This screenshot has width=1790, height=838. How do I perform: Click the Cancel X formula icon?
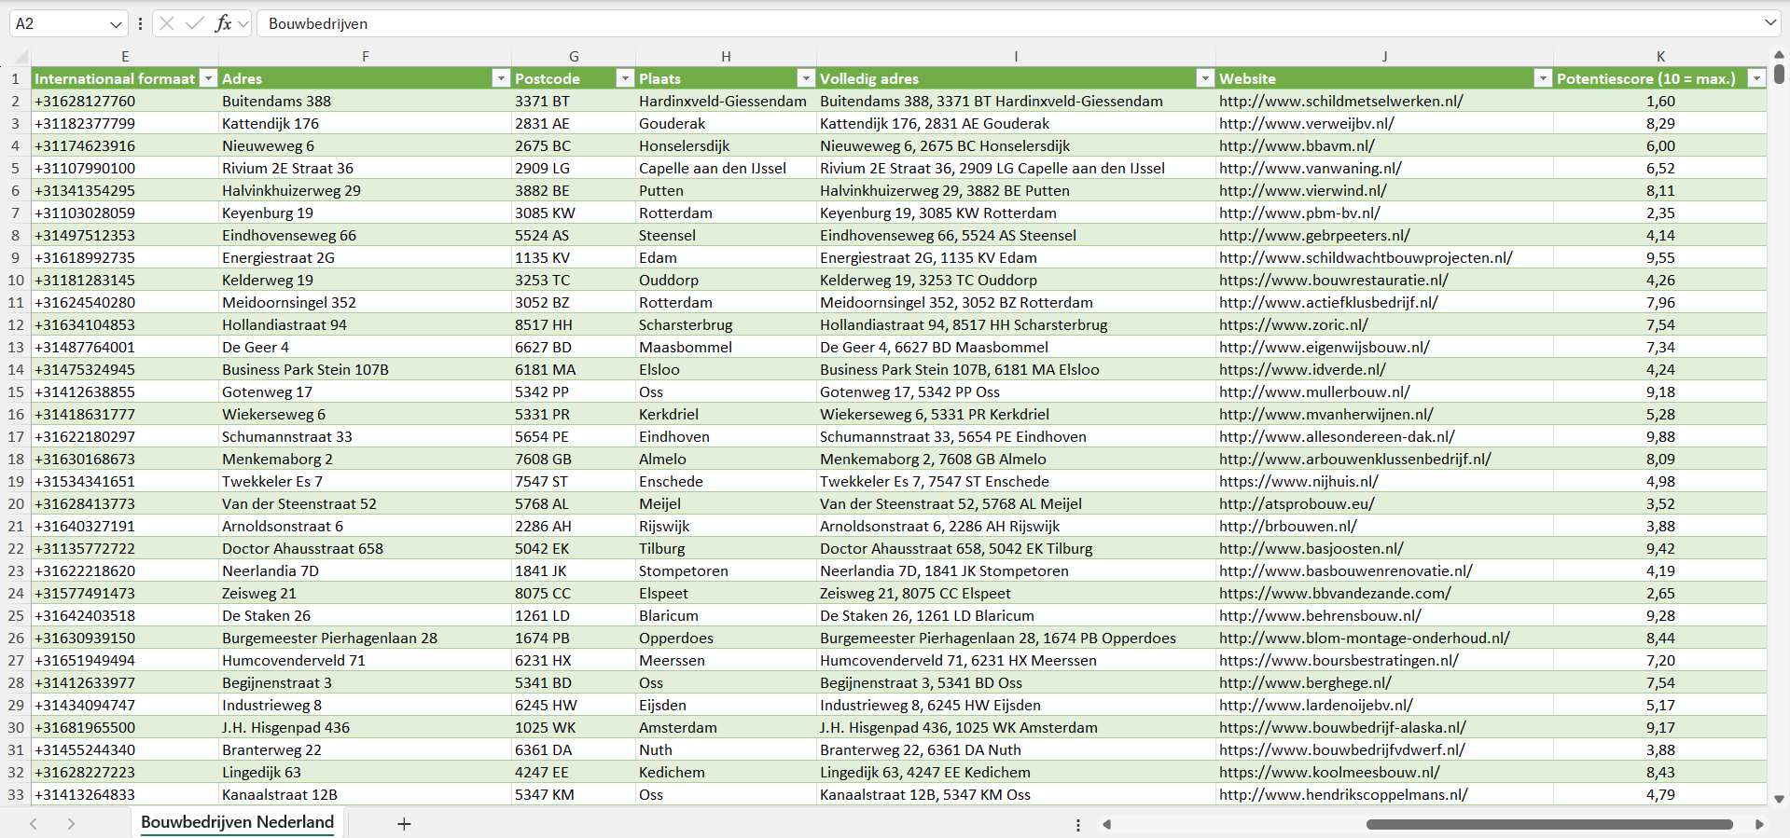click(167, 23)
